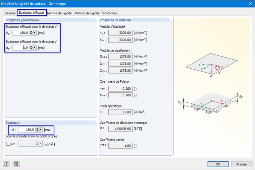255x170 pixels.
Task: Click the dy' thickness input field
Action: pos(21,48)
